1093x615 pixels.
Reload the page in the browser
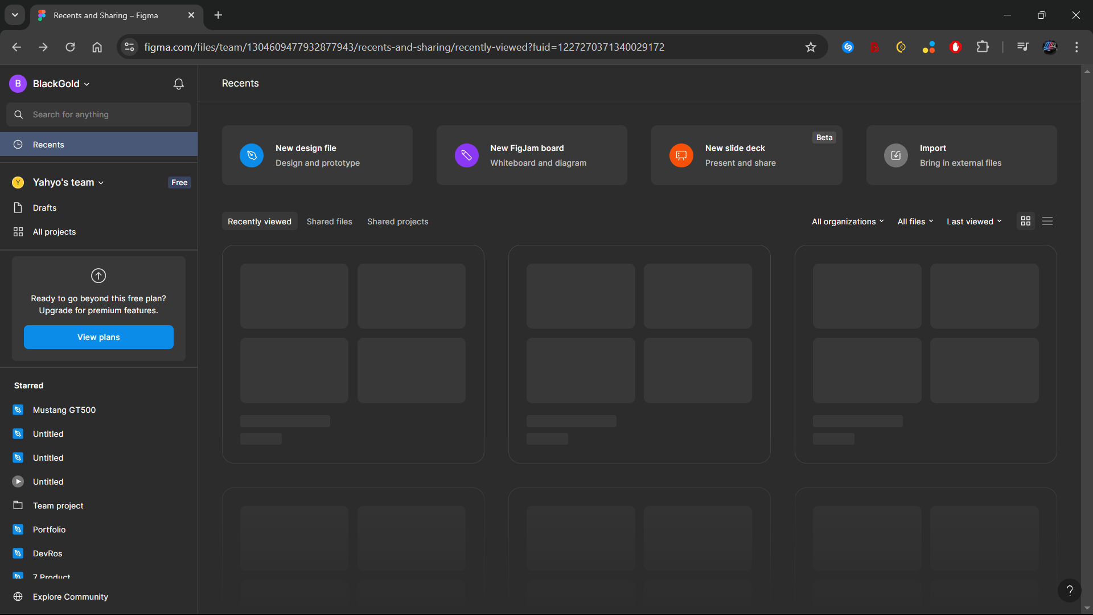click(70, 47)
